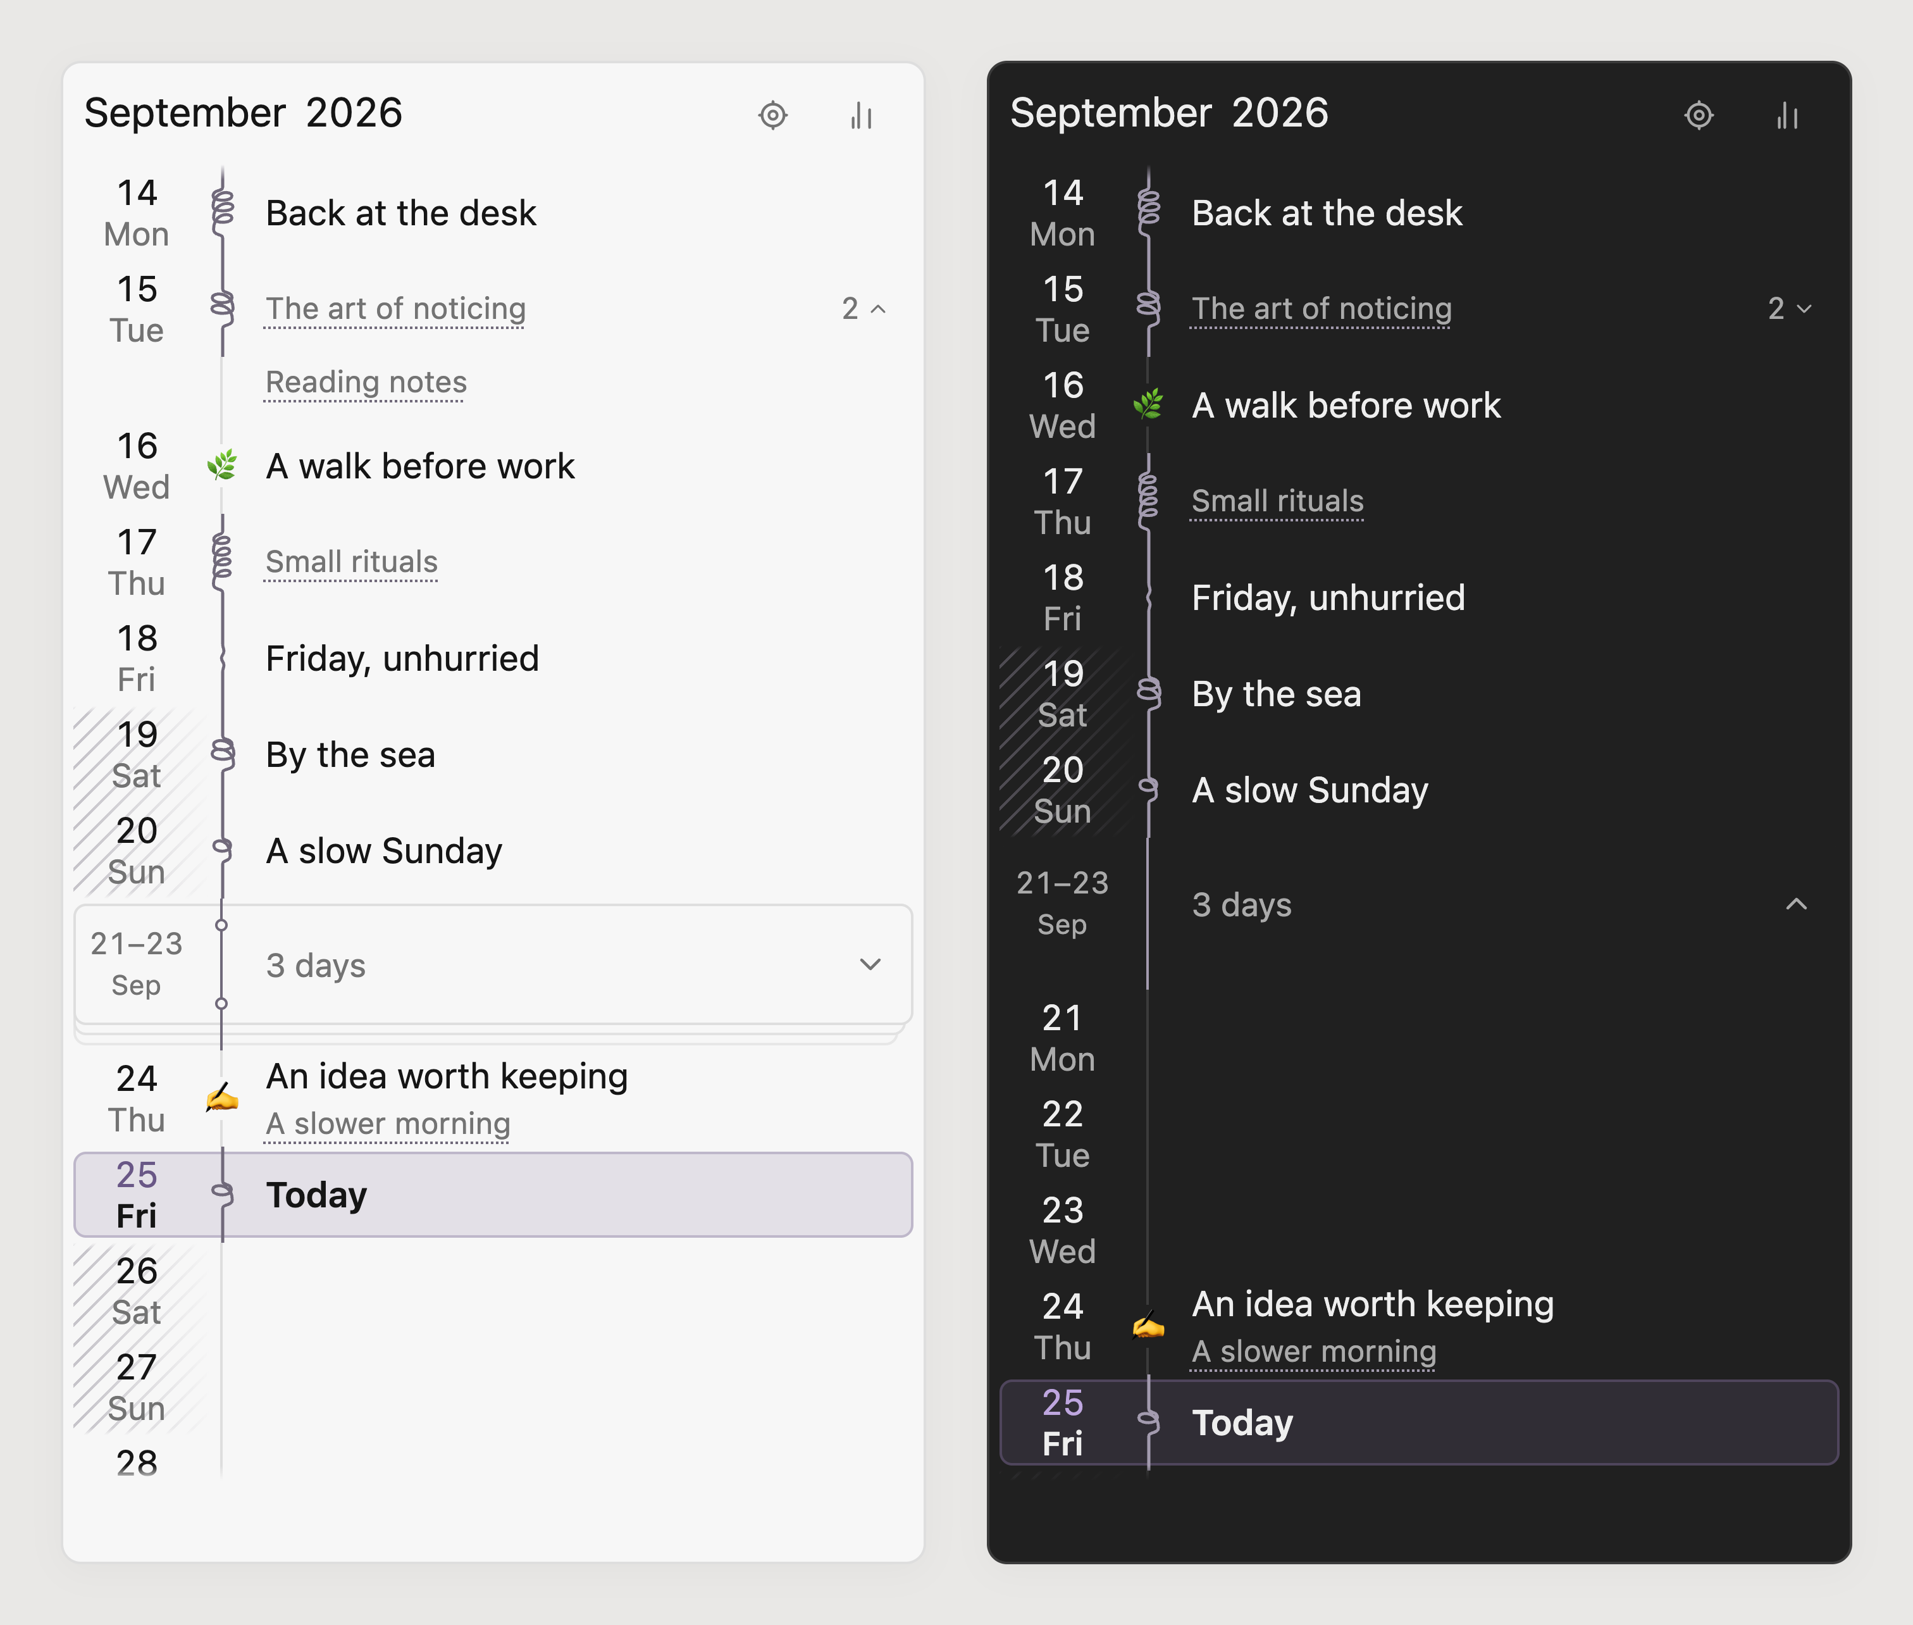Select the highlighted Today row in light panel
The width and height of the screenshot is (1913, 1625).
point(493,1195)
